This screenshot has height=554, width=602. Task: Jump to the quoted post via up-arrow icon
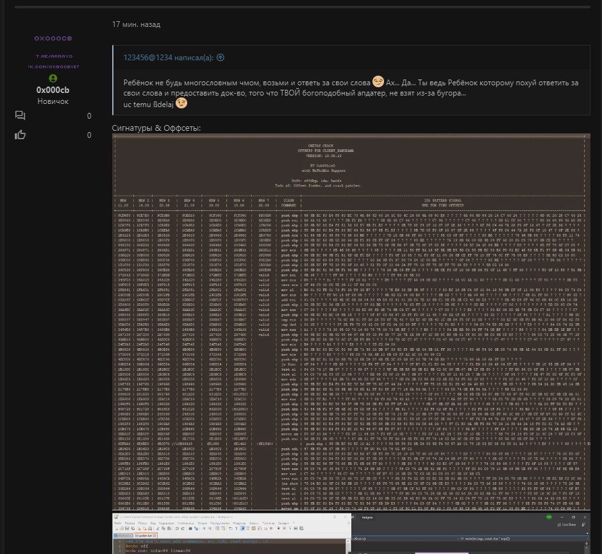pyautogui.click(x=221, y=58)
